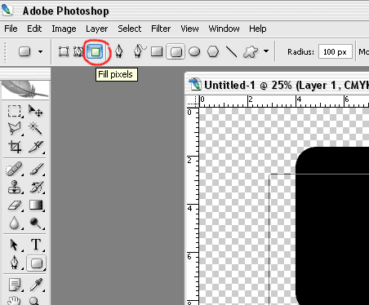Select the Move tool
Screen dimensions: 369x305
coord(36,111)
